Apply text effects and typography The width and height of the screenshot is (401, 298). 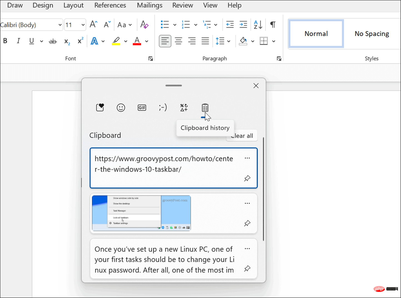[94, 41]
